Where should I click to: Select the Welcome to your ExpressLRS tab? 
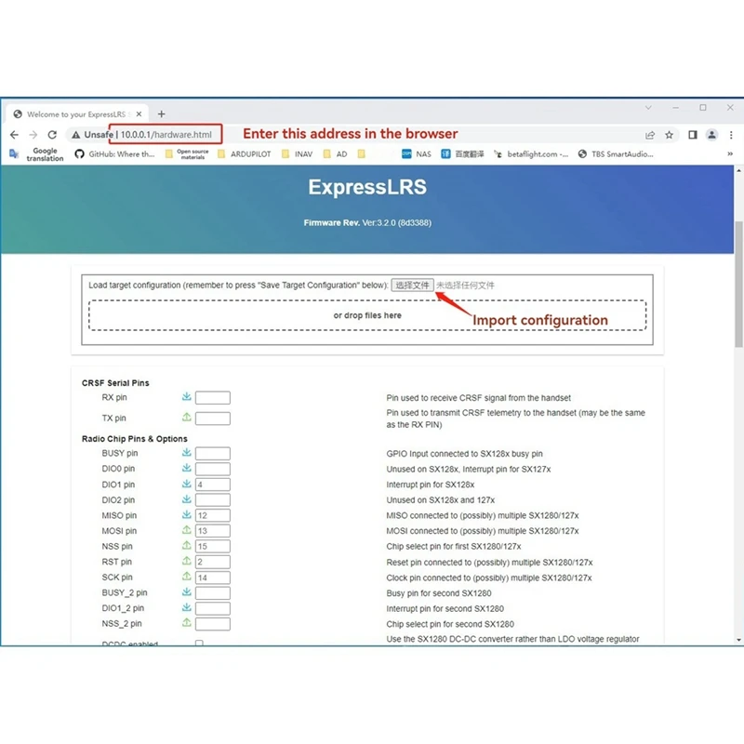pyautogui.click(x=76, y=114)
